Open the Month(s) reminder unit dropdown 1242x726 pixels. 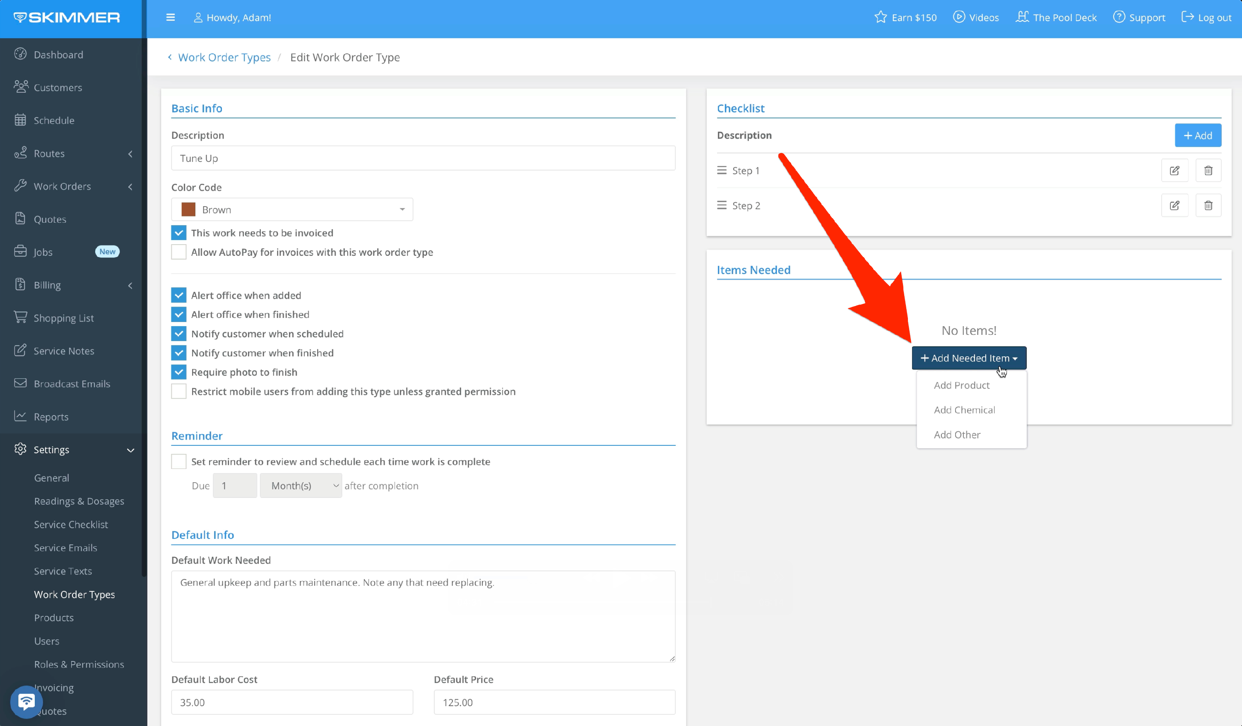(301, 486)
